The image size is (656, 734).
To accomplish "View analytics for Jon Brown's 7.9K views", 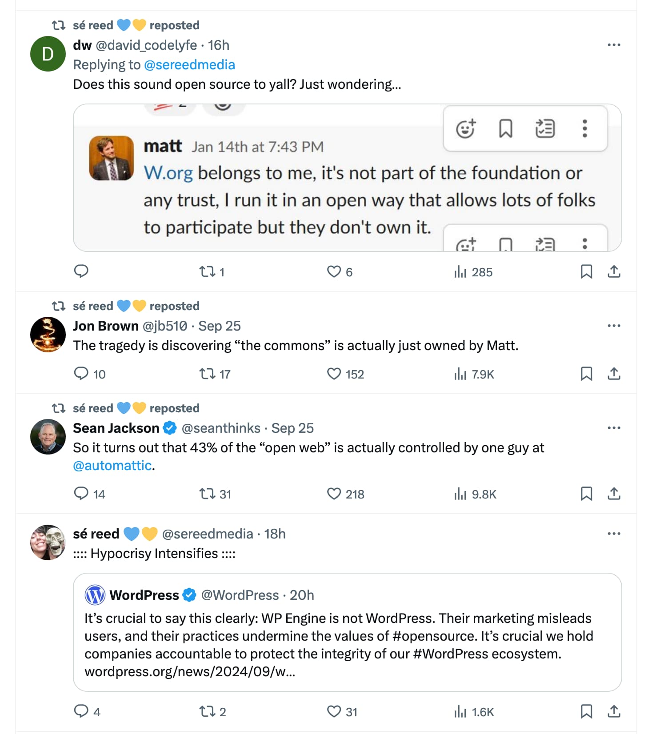I will [474, 374].
